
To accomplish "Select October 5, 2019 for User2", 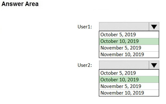I will click(x=129, y=73).
